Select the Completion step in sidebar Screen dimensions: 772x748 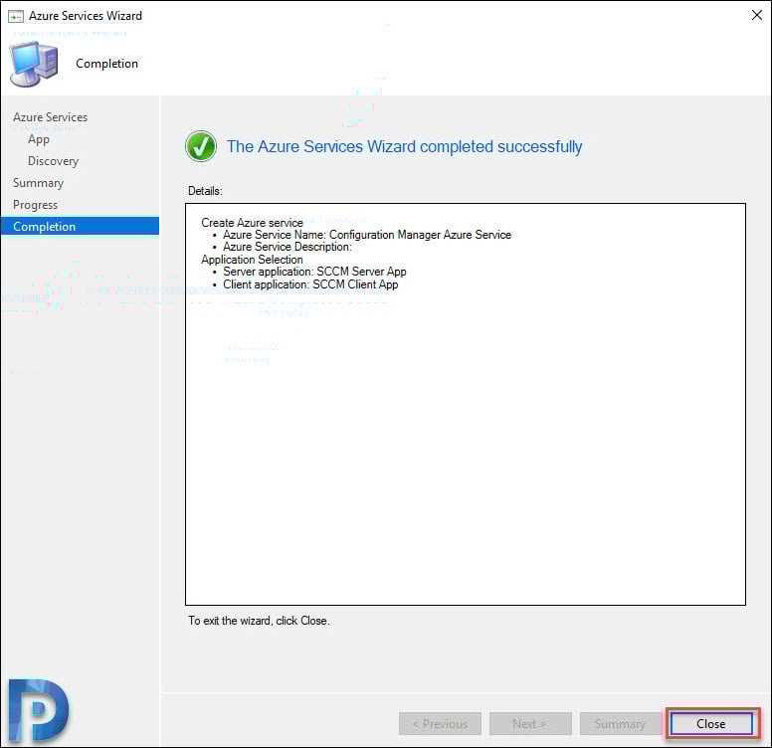[x=80, y=227]
